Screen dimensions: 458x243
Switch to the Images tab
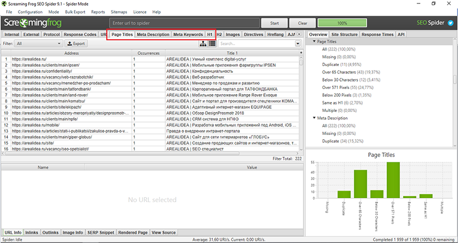pyautogui.click(x=233, y=35)
